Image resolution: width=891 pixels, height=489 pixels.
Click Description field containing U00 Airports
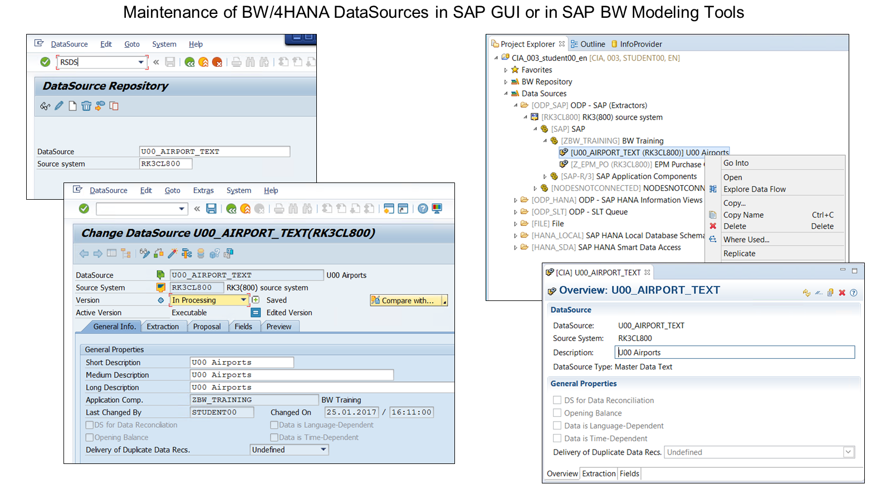pyautogui.click(x=735, y=352)
